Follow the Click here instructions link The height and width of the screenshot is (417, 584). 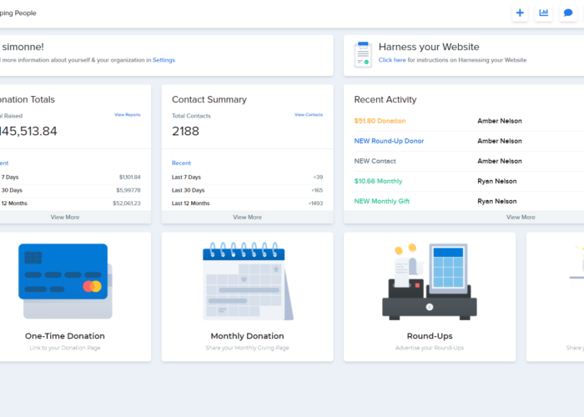[392, 60]
